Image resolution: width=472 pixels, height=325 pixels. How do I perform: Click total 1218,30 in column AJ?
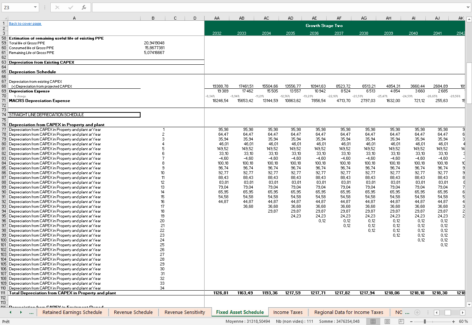[440, 293]
